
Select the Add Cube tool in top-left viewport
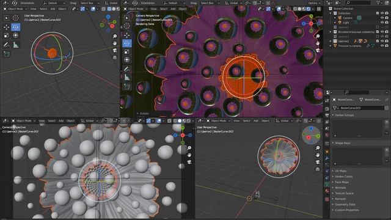tap(7, 54)
